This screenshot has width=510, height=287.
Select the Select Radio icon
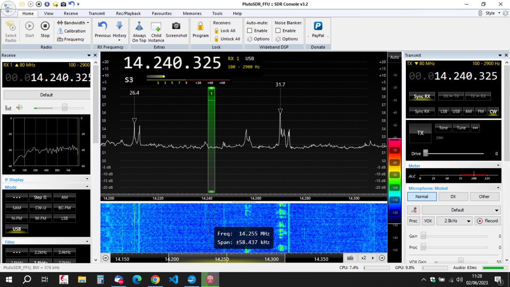coord(10,30)
